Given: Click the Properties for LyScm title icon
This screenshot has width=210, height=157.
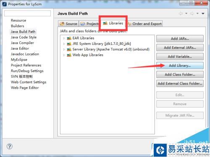Looking at the screenshot, I should [x=4, y=4].
